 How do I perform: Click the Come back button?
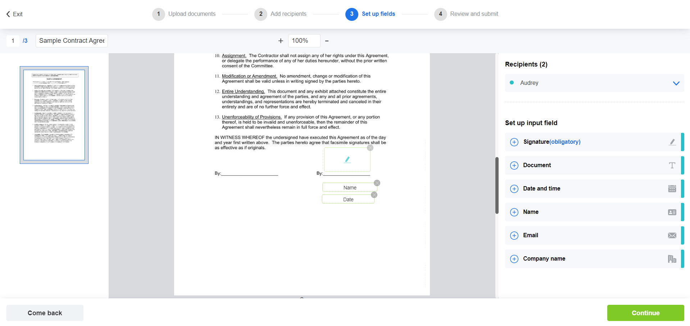[x=45, y=313]
